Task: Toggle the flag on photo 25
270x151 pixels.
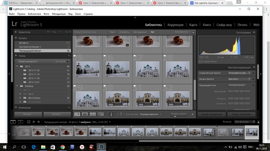Action: pos(75,56)
